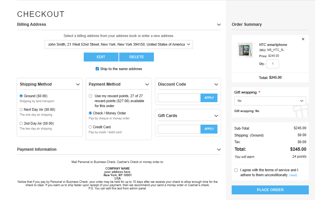Image resolution: width=329 pixels, height=200 pixels.
Task: Agree to the terms of service checkbox
Action: (236, 170)
